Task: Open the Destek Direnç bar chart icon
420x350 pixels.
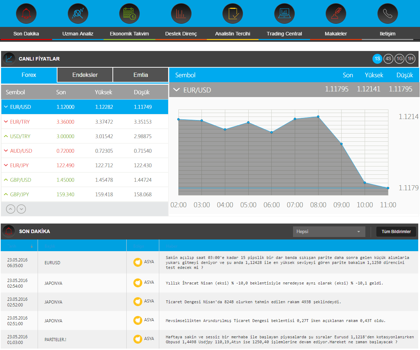Action: (x=181, y=13)
